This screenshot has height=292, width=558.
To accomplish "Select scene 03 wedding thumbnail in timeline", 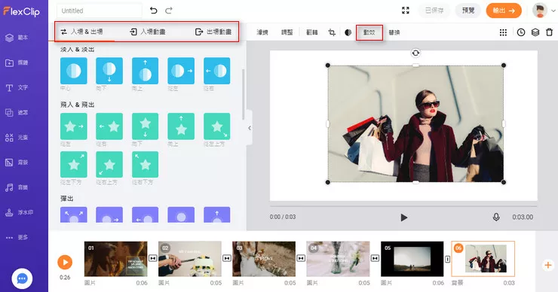I will [264, 259].
